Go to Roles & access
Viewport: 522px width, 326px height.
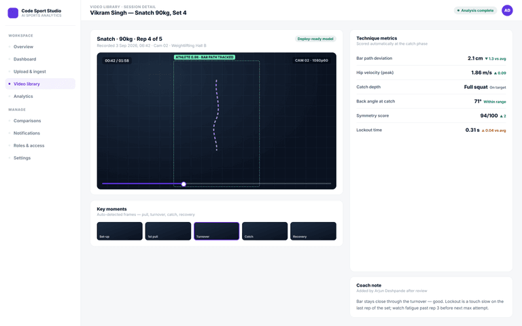pyautogui.click(x=40, y=145)
